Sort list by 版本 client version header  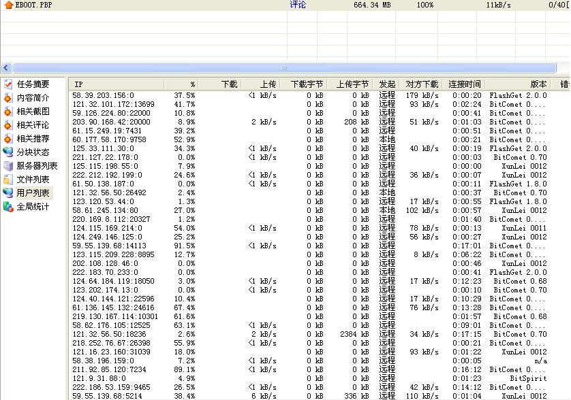tap(518, 84)
